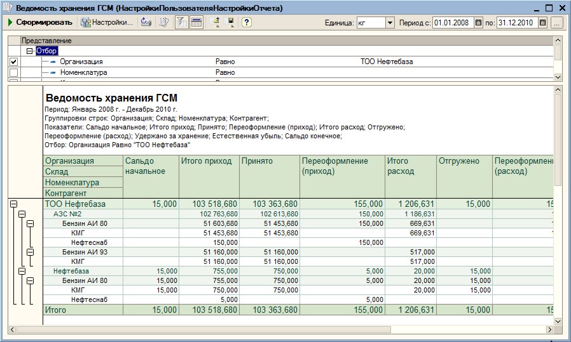
Task: Click the report vertical scroll down arrow
Action: click(x=558, y=321)
